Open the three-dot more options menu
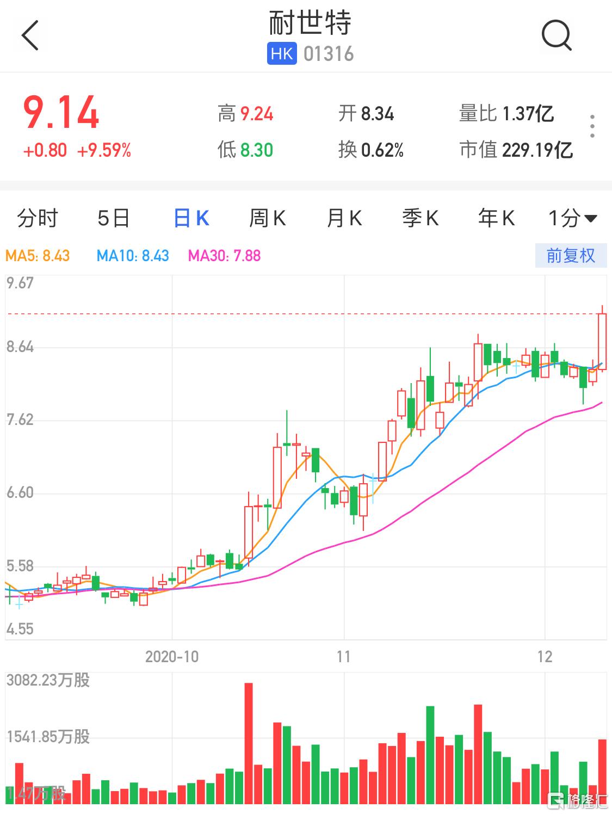 (x=592, y=126)
